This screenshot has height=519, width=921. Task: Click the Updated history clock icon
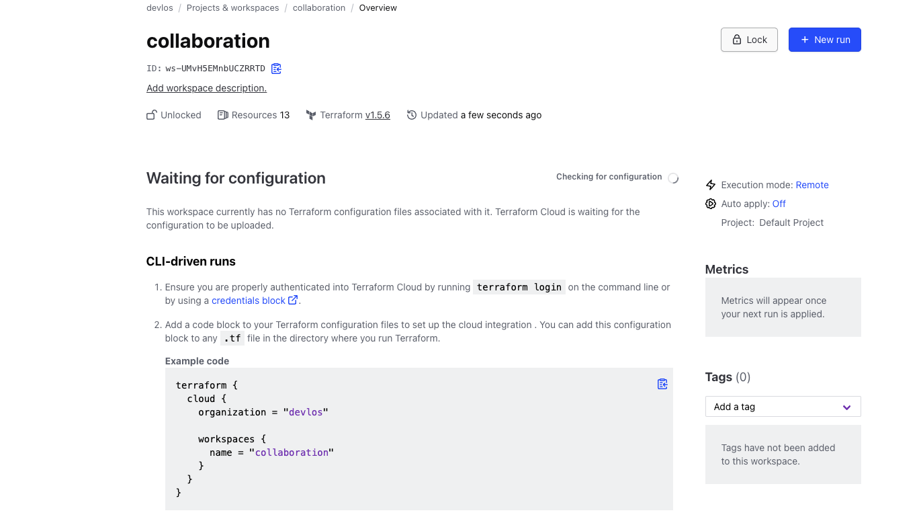point(412,115)
